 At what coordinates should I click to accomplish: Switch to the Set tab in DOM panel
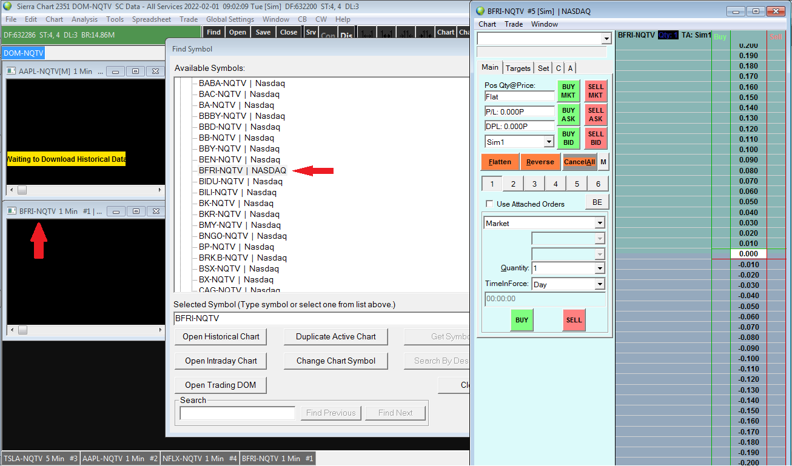[543, 68]
